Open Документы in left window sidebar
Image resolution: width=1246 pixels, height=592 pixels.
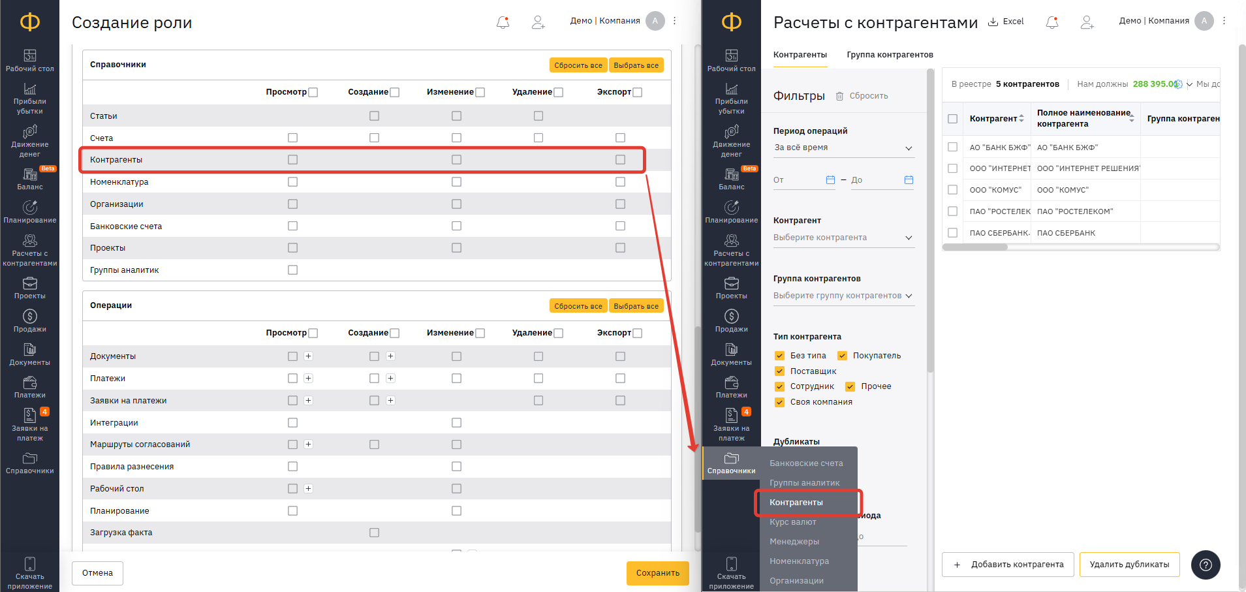click(x=30, y=354)
